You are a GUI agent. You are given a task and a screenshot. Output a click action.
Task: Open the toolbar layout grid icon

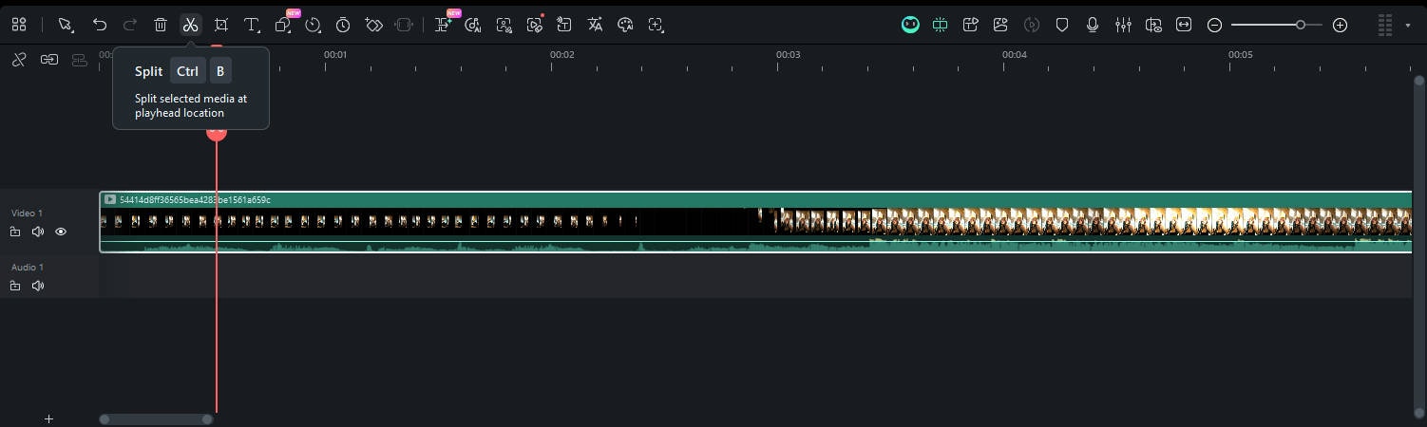tap(19, 26)
